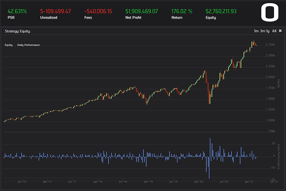Image resolution: width=286 pixels, height=191 pixels.
Task: Toggle the Daily Performance series legend
Action: 29,45
